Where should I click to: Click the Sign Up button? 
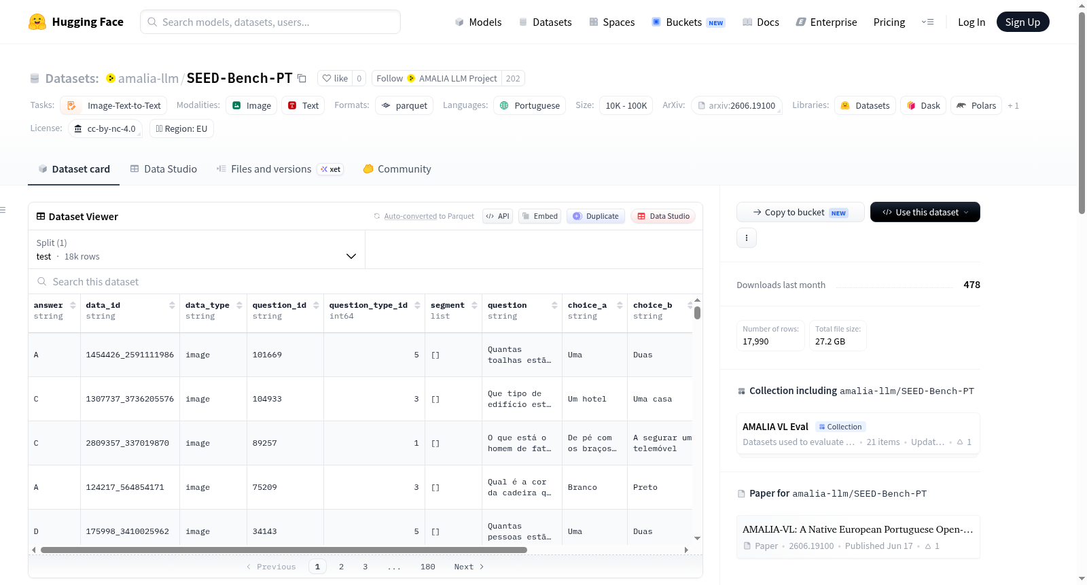[1022, 22]
